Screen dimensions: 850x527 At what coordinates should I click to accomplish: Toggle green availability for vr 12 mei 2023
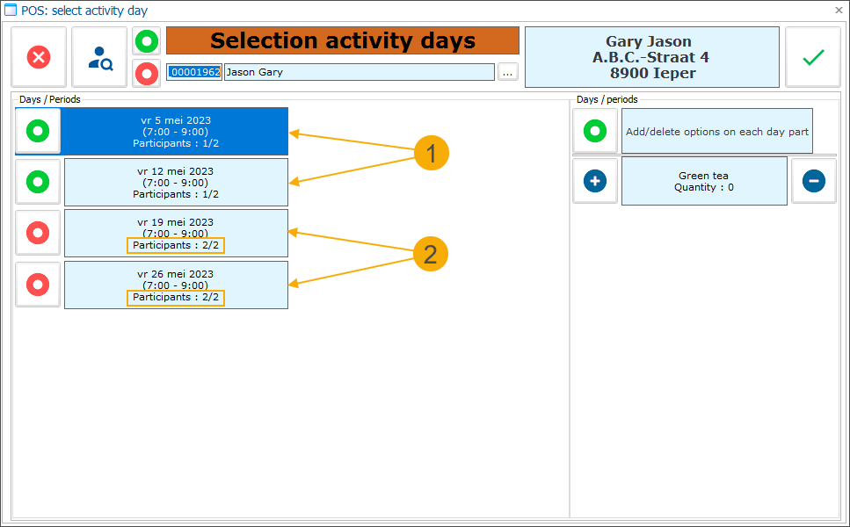click(x=38, y=182)
